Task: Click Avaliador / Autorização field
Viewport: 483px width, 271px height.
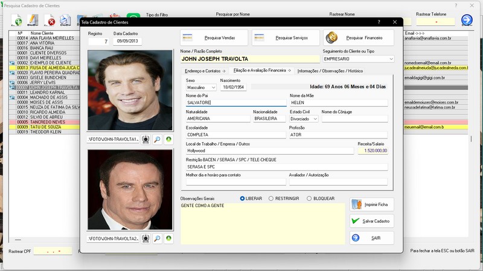Action: (x=338, y=182)
